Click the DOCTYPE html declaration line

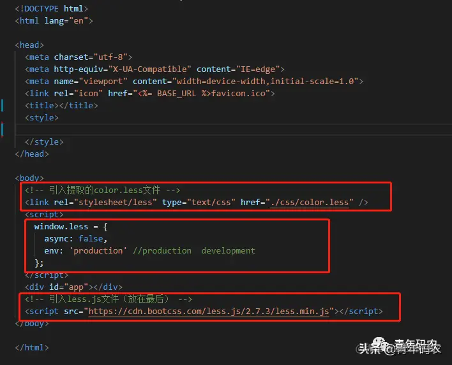tap(51, 9)
